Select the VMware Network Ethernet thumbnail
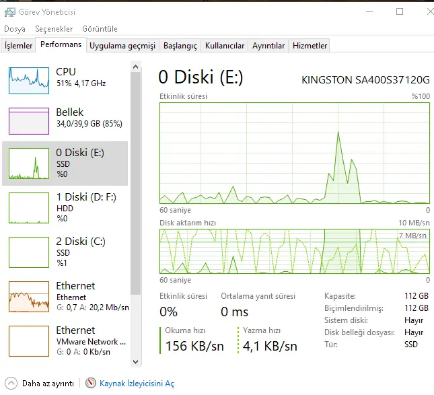434x395 pixels. point(29,341)
